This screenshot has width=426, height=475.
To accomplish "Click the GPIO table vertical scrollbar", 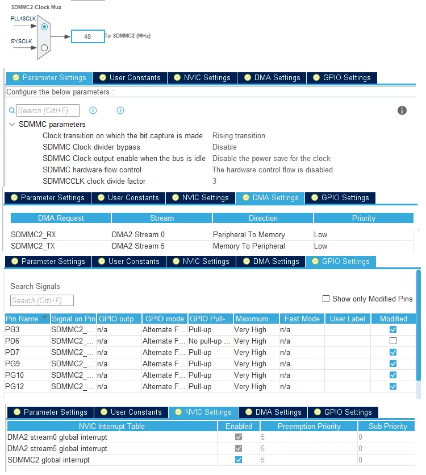I will (x=419, y=325).
